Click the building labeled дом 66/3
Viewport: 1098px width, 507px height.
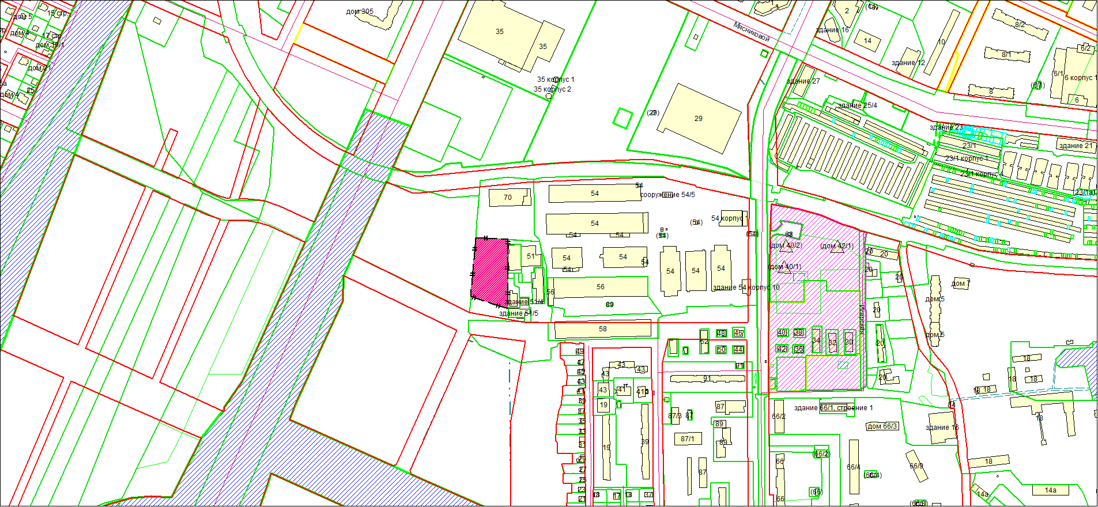(x=882, y=426)
